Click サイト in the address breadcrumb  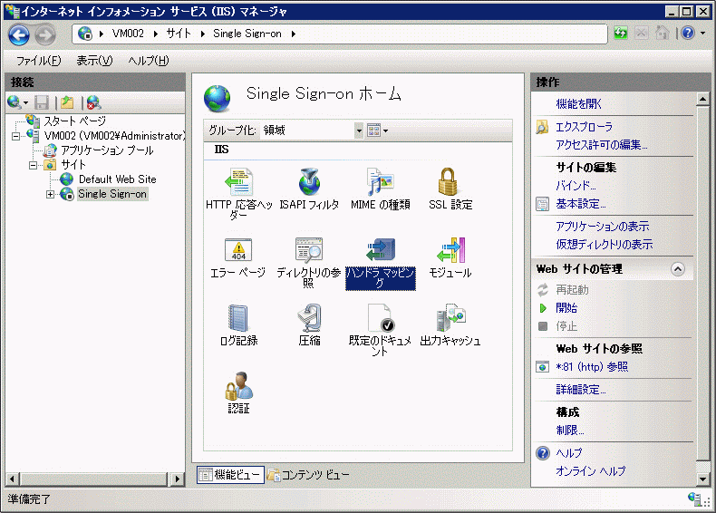(178, 34)
